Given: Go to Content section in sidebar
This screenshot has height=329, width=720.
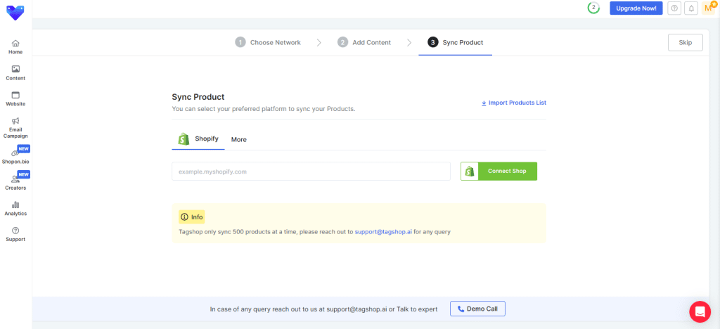Looking at the screenshot, I should 15,73.
